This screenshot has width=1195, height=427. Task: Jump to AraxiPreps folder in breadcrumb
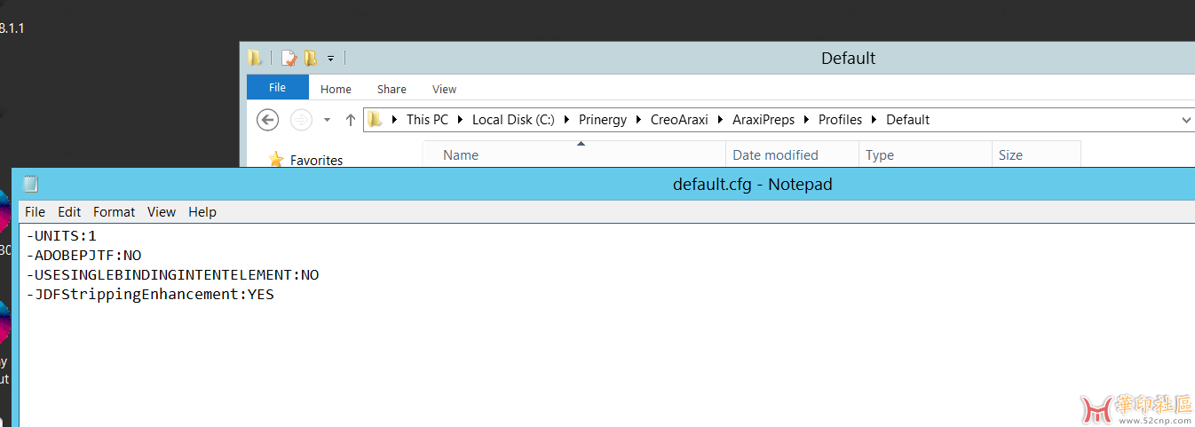[764, 120]
